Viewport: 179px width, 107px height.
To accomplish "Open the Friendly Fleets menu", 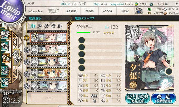I will point(53,11).
